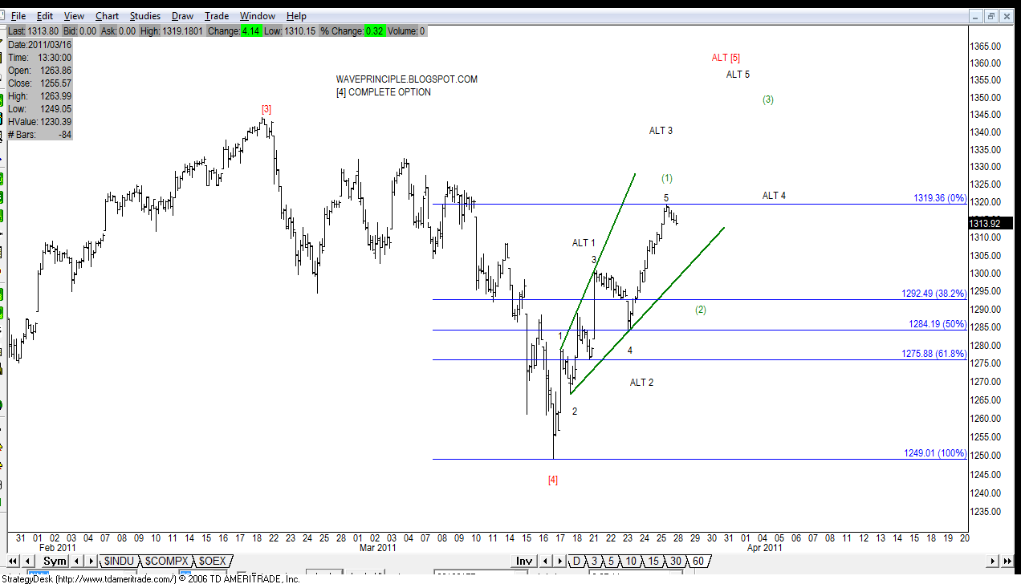Switch to the $OEX symbol tab
Image resolution: width=1021 pixels, height=584 pixels.
pos(212,561)
